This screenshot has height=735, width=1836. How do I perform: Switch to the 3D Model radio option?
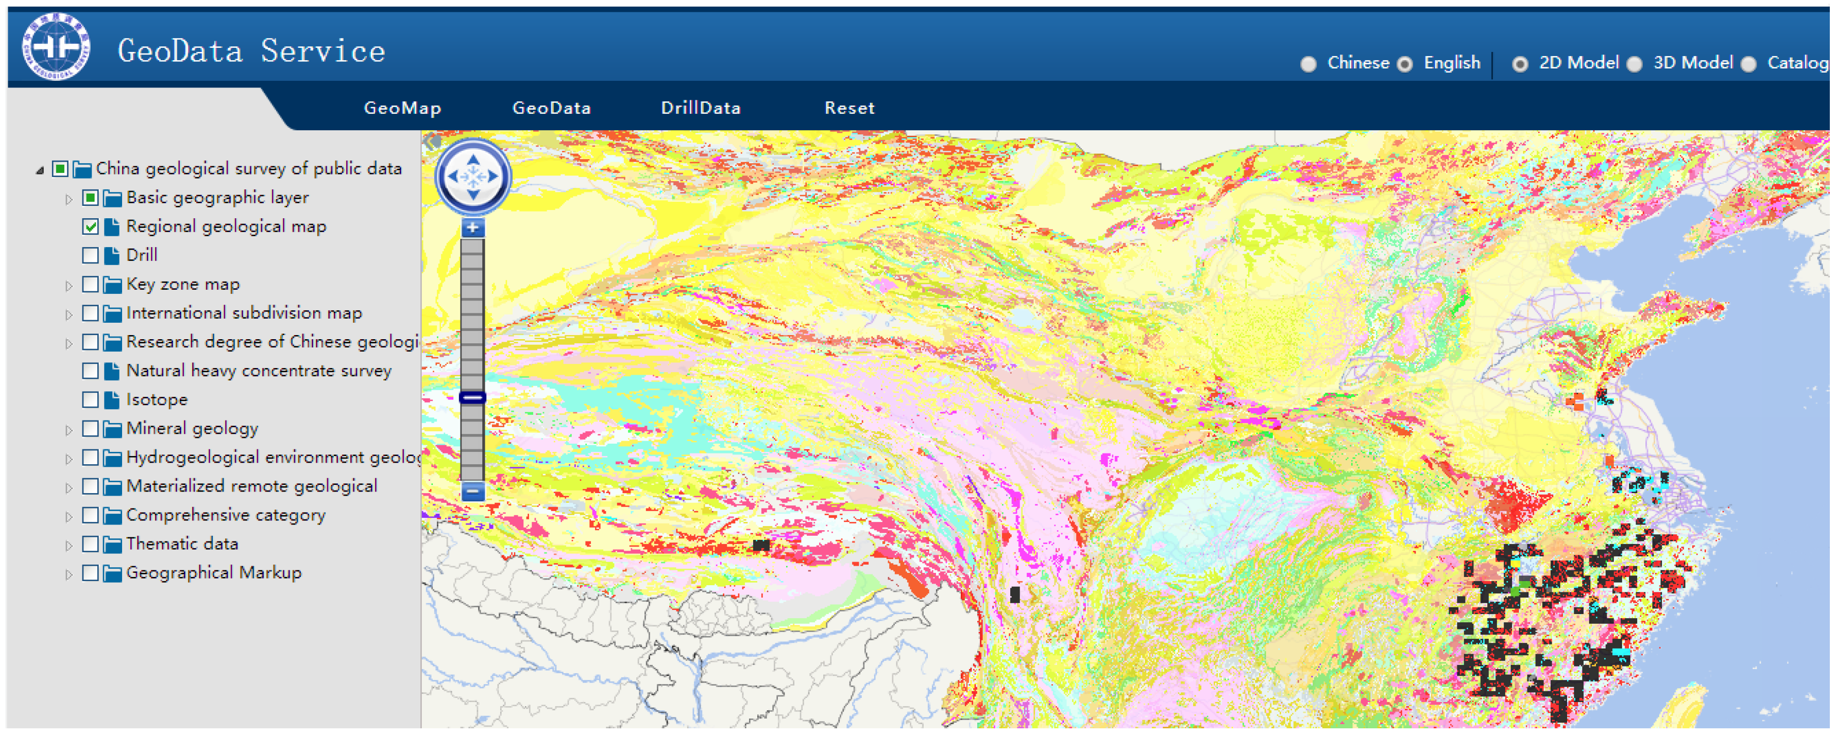click(x=1634, y=64)
